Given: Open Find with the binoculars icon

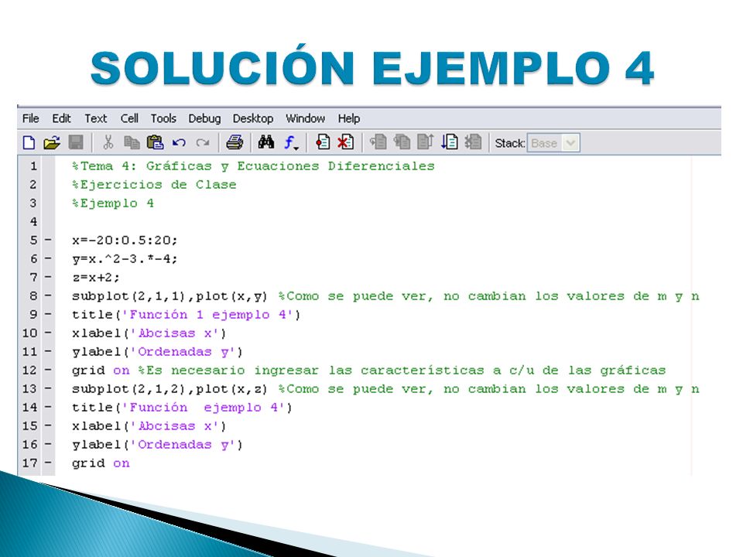Looking at the screenshot, I should tap(265, 142).
